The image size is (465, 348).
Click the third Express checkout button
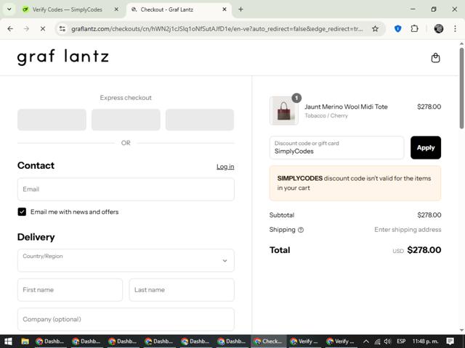click(x=200, y=120)
